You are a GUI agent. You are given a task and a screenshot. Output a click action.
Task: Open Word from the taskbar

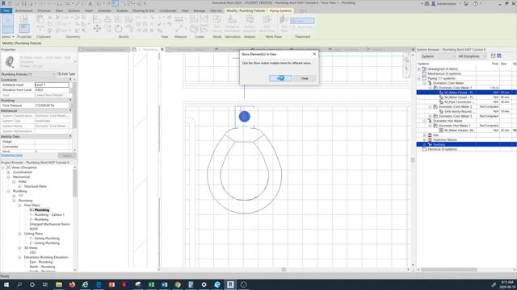pos(164,284)
